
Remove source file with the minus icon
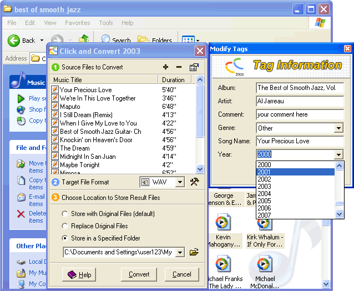tap(179, 67)
